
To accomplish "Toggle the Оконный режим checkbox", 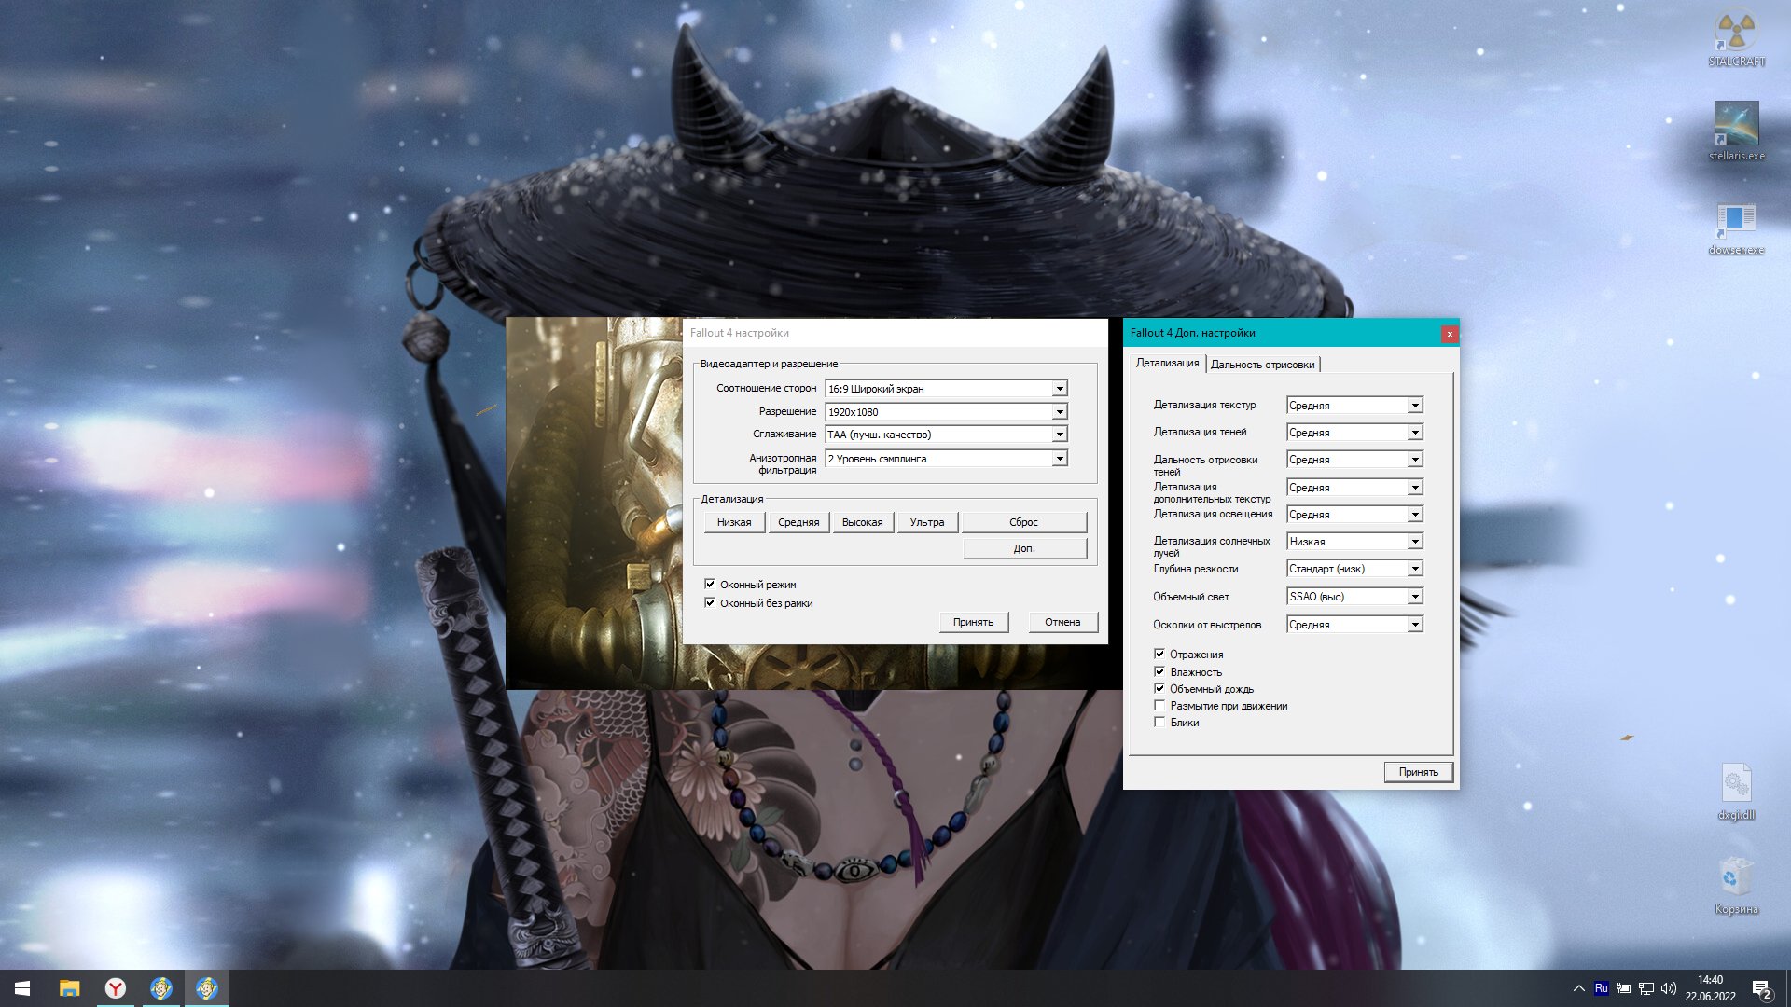I will coord(710,585).
